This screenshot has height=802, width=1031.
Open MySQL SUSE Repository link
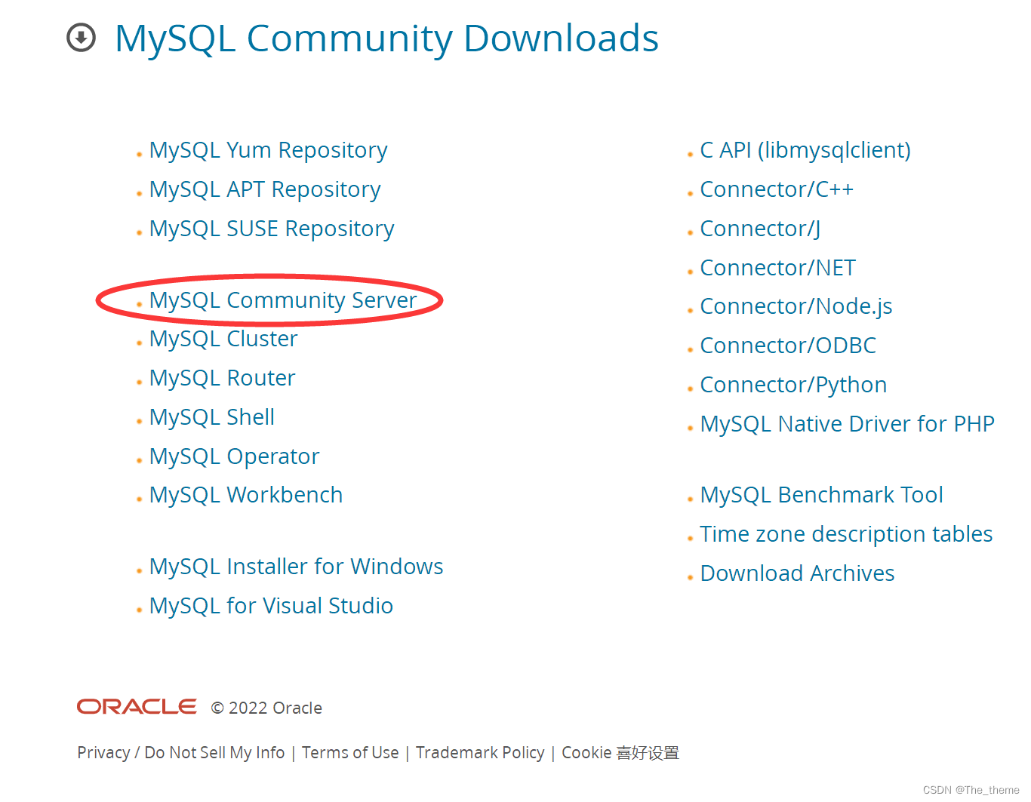click(272, 229)
